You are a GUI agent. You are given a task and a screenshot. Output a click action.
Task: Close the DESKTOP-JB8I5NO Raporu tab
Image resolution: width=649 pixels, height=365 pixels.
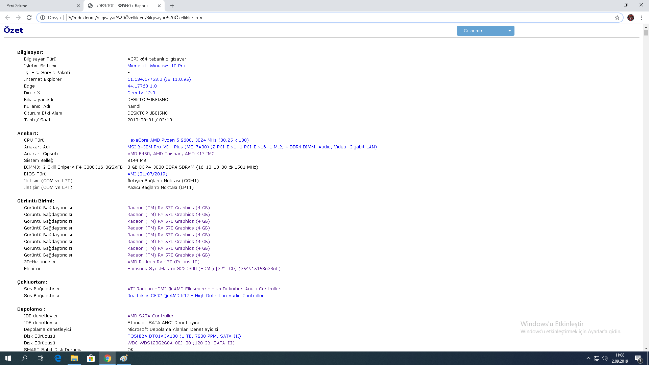click(x=159, y=6)
